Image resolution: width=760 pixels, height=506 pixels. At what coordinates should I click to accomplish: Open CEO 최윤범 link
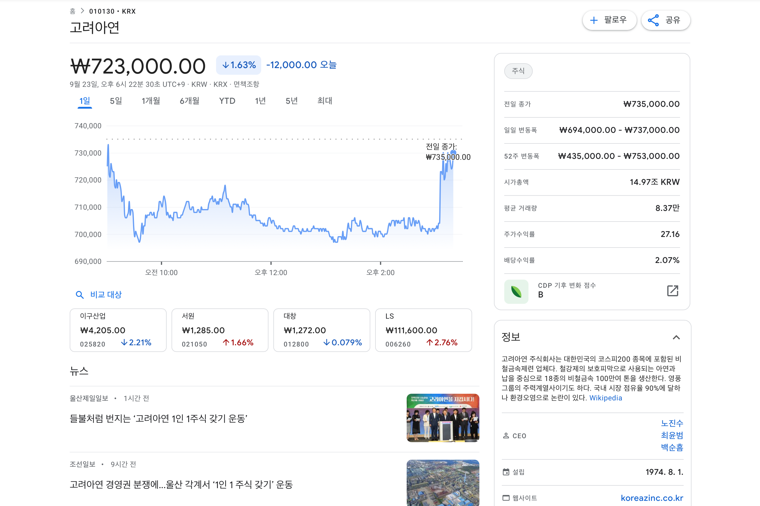pyautogui.click(x=672, y=435)
